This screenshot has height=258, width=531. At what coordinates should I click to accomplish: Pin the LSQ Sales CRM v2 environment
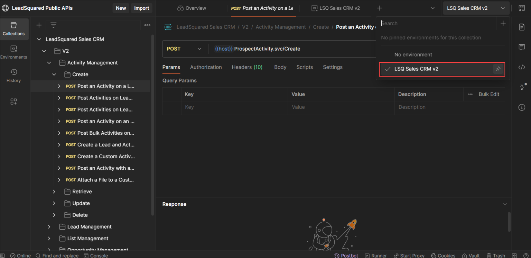[498, 69]
